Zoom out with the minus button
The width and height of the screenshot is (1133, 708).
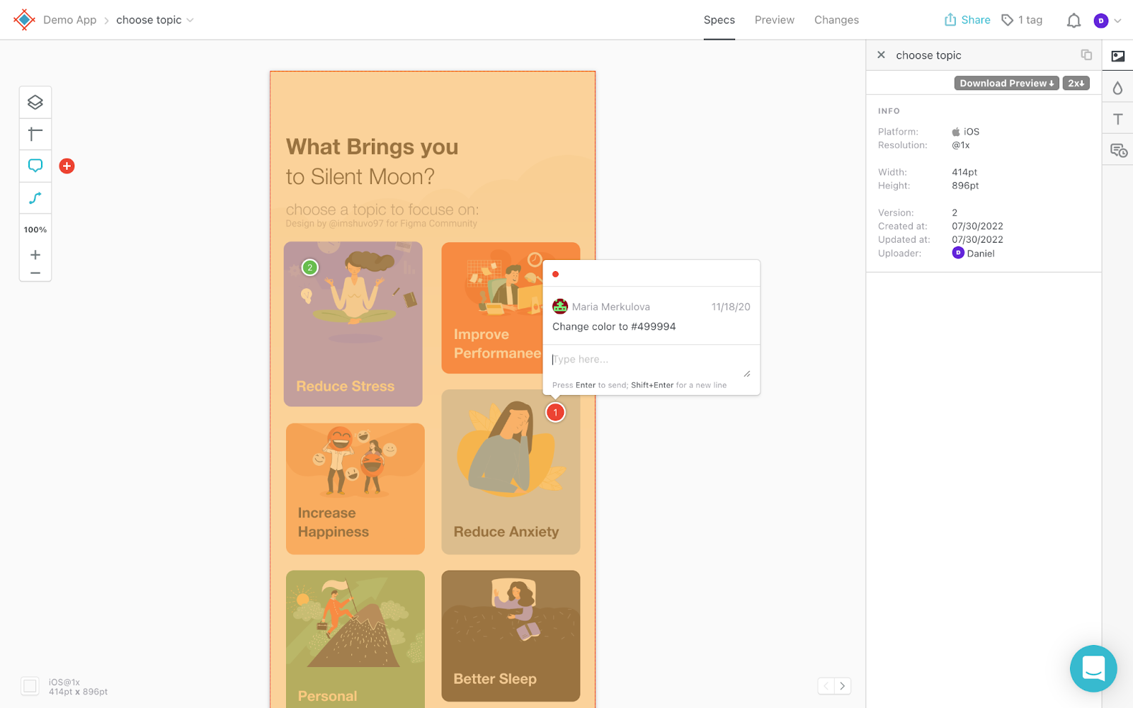point(35,273)
